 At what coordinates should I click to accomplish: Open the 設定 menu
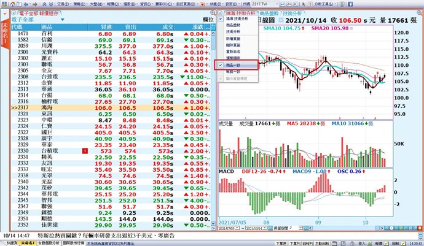232,4
